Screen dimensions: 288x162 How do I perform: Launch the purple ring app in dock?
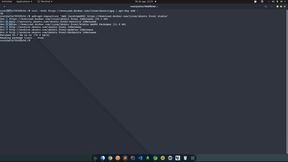[x=170, y=158]
